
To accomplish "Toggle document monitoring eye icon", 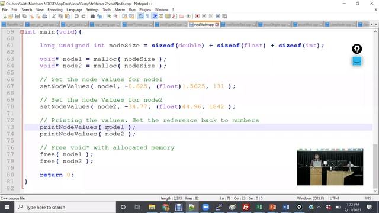I will click(x=188, y=16).
